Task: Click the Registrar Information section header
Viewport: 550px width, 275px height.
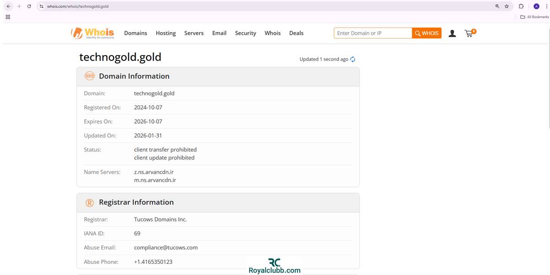Action: tap(218, 203)
